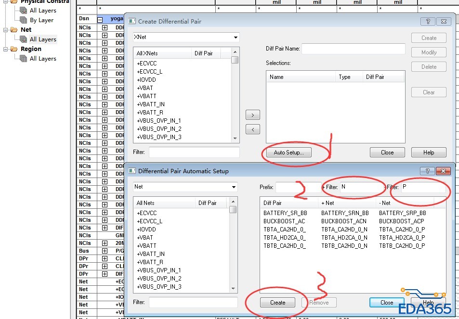Click Close in Create Differential Pair dialog

click(x=387, y=153)
